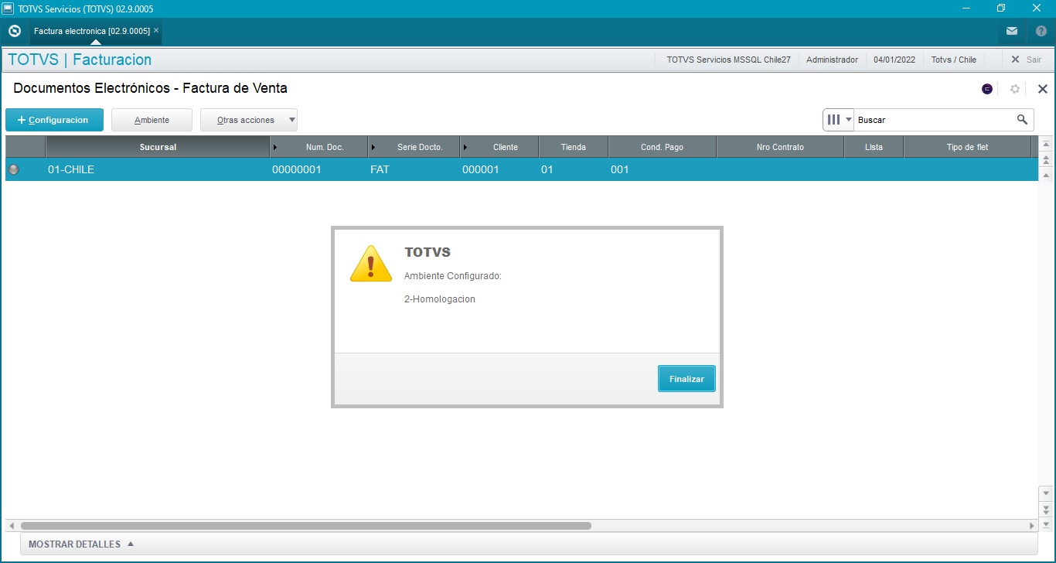Restore the window using the title bar button
This screenshot has width=1056, height=563.
coord(1001,9)
